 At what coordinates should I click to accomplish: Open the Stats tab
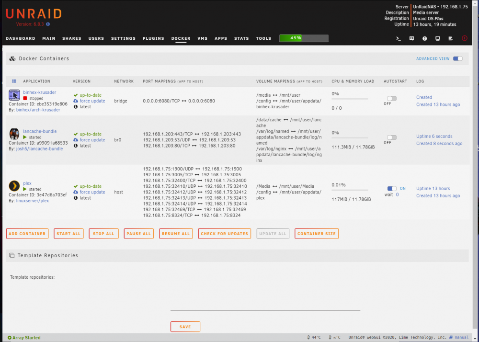tap(241, 38)
